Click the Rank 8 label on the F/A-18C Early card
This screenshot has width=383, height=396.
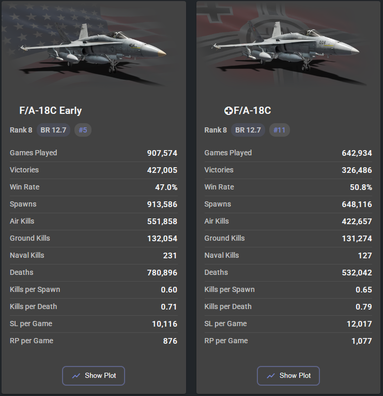21,130
